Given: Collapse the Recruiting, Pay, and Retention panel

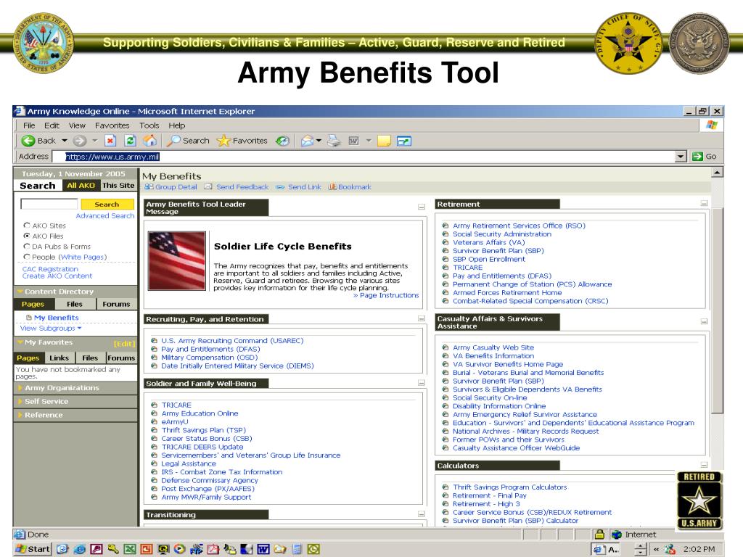Looking at the screenshot, I should pos(422,319).
